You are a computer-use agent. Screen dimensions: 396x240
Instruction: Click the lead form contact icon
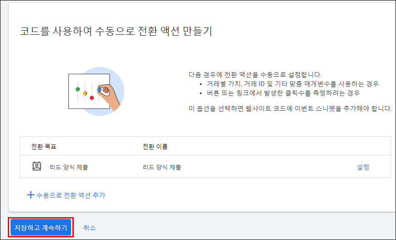tap(37, 166)
